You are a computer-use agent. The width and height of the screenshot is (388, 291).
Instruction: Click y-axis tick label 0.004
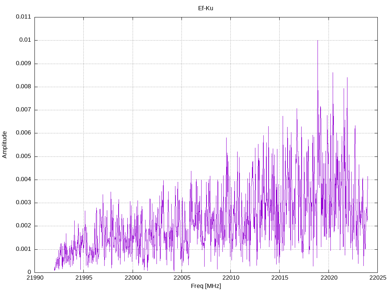[x=23, y=179]
